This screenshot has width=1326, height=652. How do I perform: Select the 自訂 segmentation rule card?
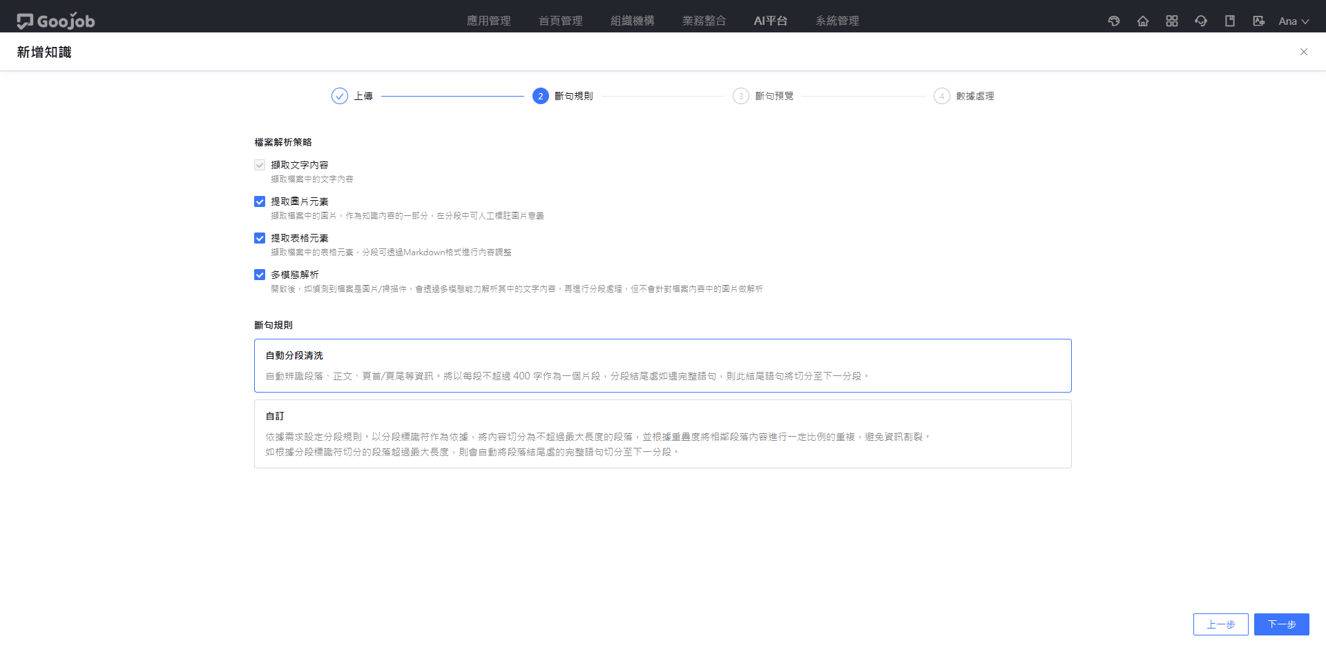(x=663, y=434)
